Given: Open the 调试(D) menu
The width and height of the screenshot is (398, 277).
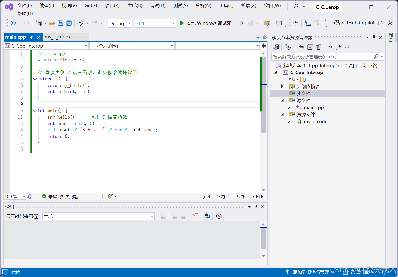Looking at the screenshot, I should tap(158, 6).
